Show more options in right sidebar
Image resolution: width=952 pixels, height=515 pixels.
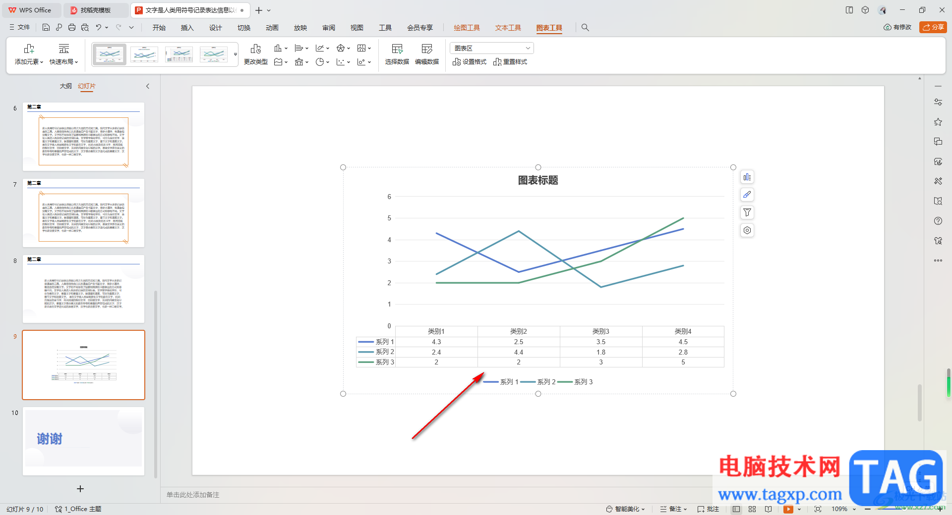point(938,260)
